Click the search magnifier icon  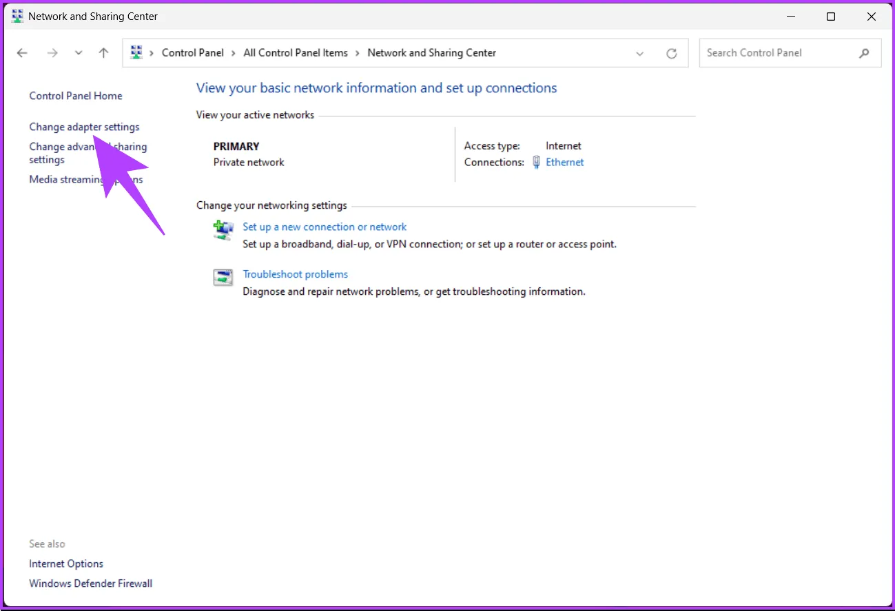[x=864, y=53]
